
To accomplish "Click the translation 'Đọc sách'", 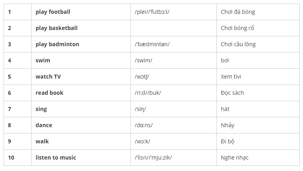I will click(x=232, y=93).
